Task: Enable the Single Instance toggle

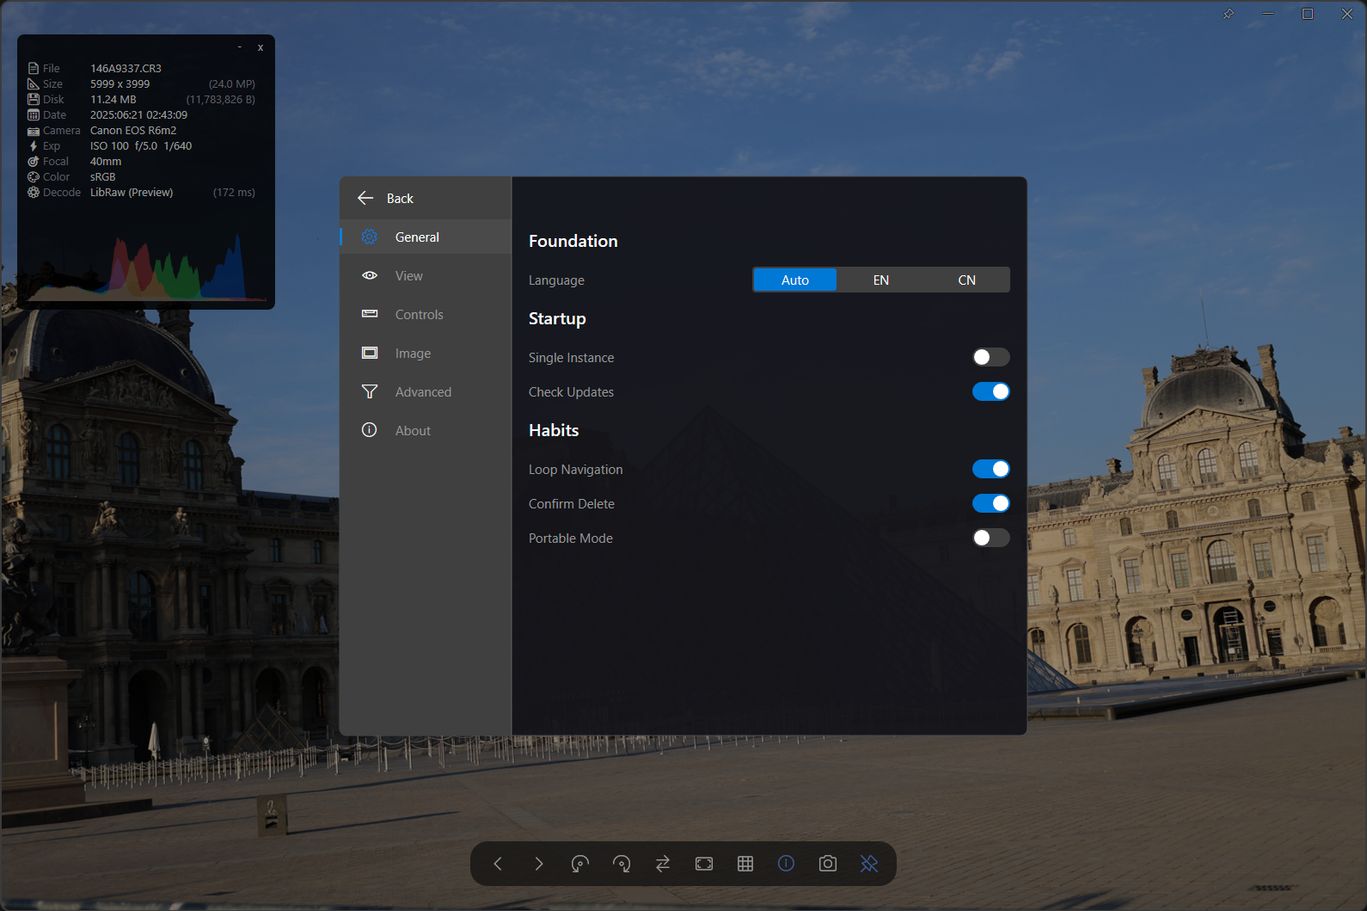Action: coord(990,357)
